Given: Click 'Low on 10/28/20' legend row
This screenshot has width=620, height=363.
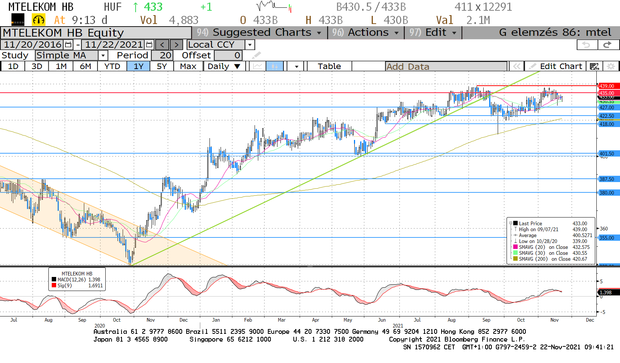Looking at the screenshot, I should (553, 241).
